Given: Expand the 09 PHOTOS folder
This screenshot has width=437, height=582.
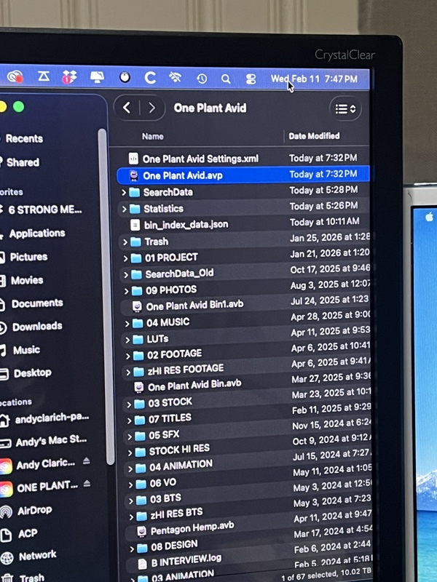Looking at the screenshot, I should (x=127, y=290).
